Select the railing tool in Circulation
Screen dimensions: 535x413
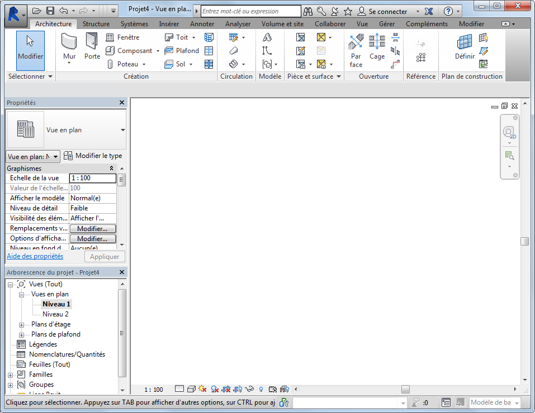(x=234, y=37)
